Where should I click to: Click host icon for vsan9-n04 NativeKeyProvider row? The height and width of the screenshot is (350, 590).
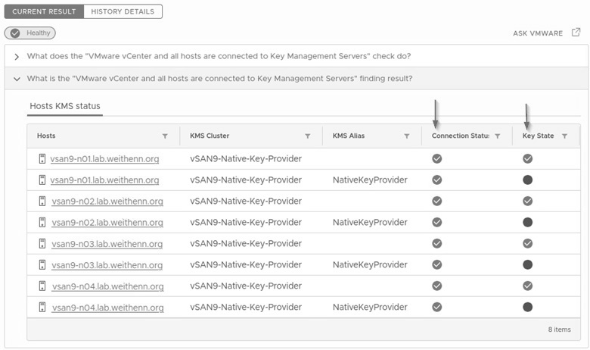42,307
